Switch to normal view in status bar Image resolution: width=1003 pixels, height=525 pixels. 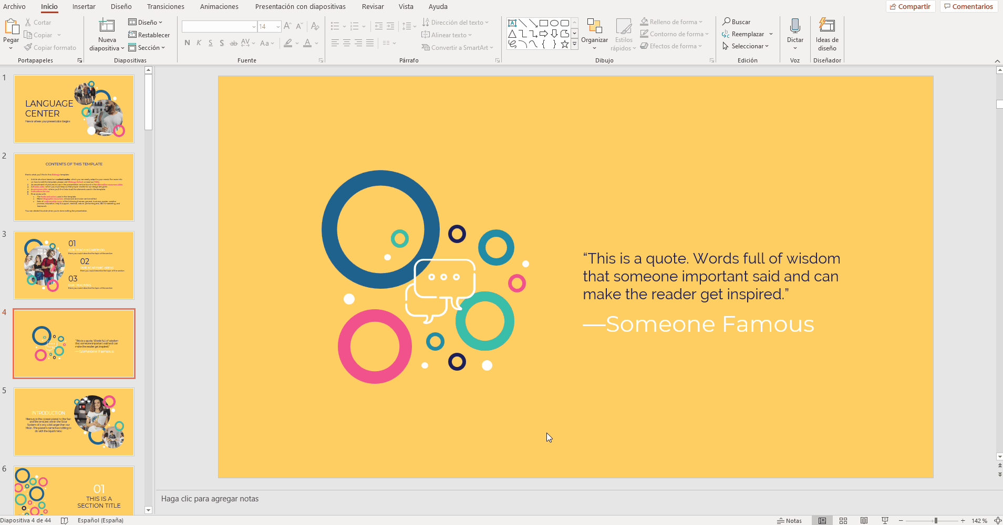[x=822, y=520]
